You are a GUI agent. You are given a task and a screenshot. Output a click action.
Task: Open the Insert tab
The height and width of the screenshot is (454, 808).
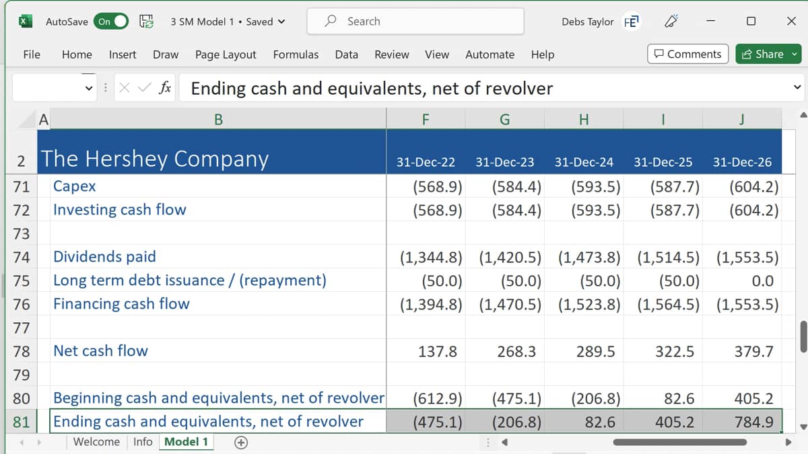point(123,54)
